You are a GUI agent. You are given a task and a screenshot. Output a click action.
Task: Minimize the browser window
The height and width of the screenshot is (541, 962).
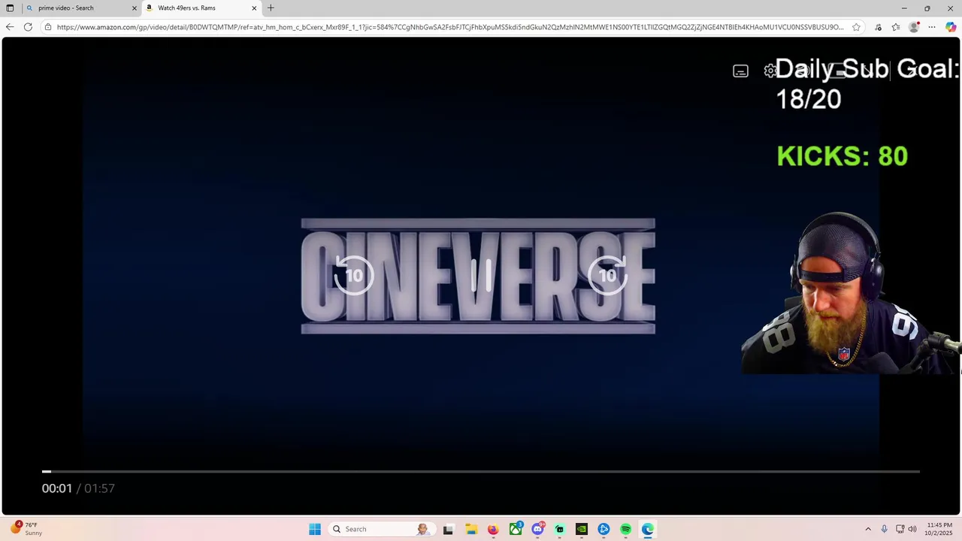(904, 8)
